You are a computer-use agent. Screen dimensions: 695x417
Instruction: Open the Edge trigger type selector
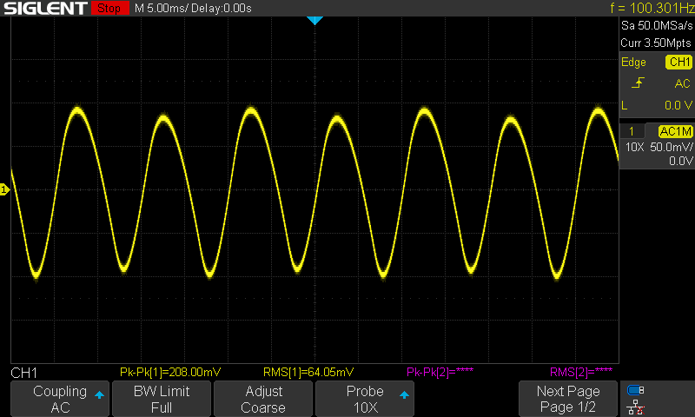click(x=633, y=63)
